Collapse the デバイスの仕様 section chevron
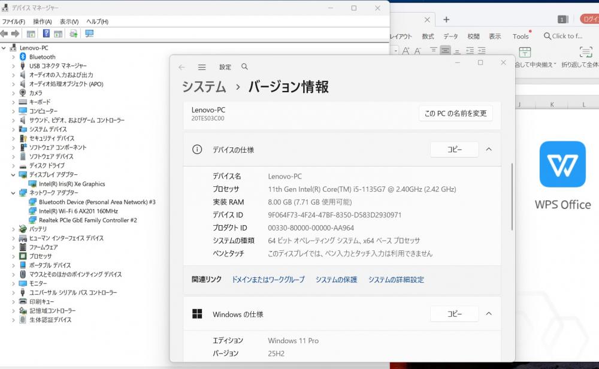Viewport: 599px width, 369px height. coord(489,150)
